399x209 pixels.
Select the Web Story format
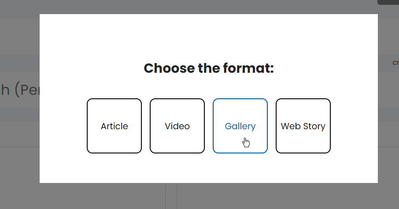(x=303, y=126)
